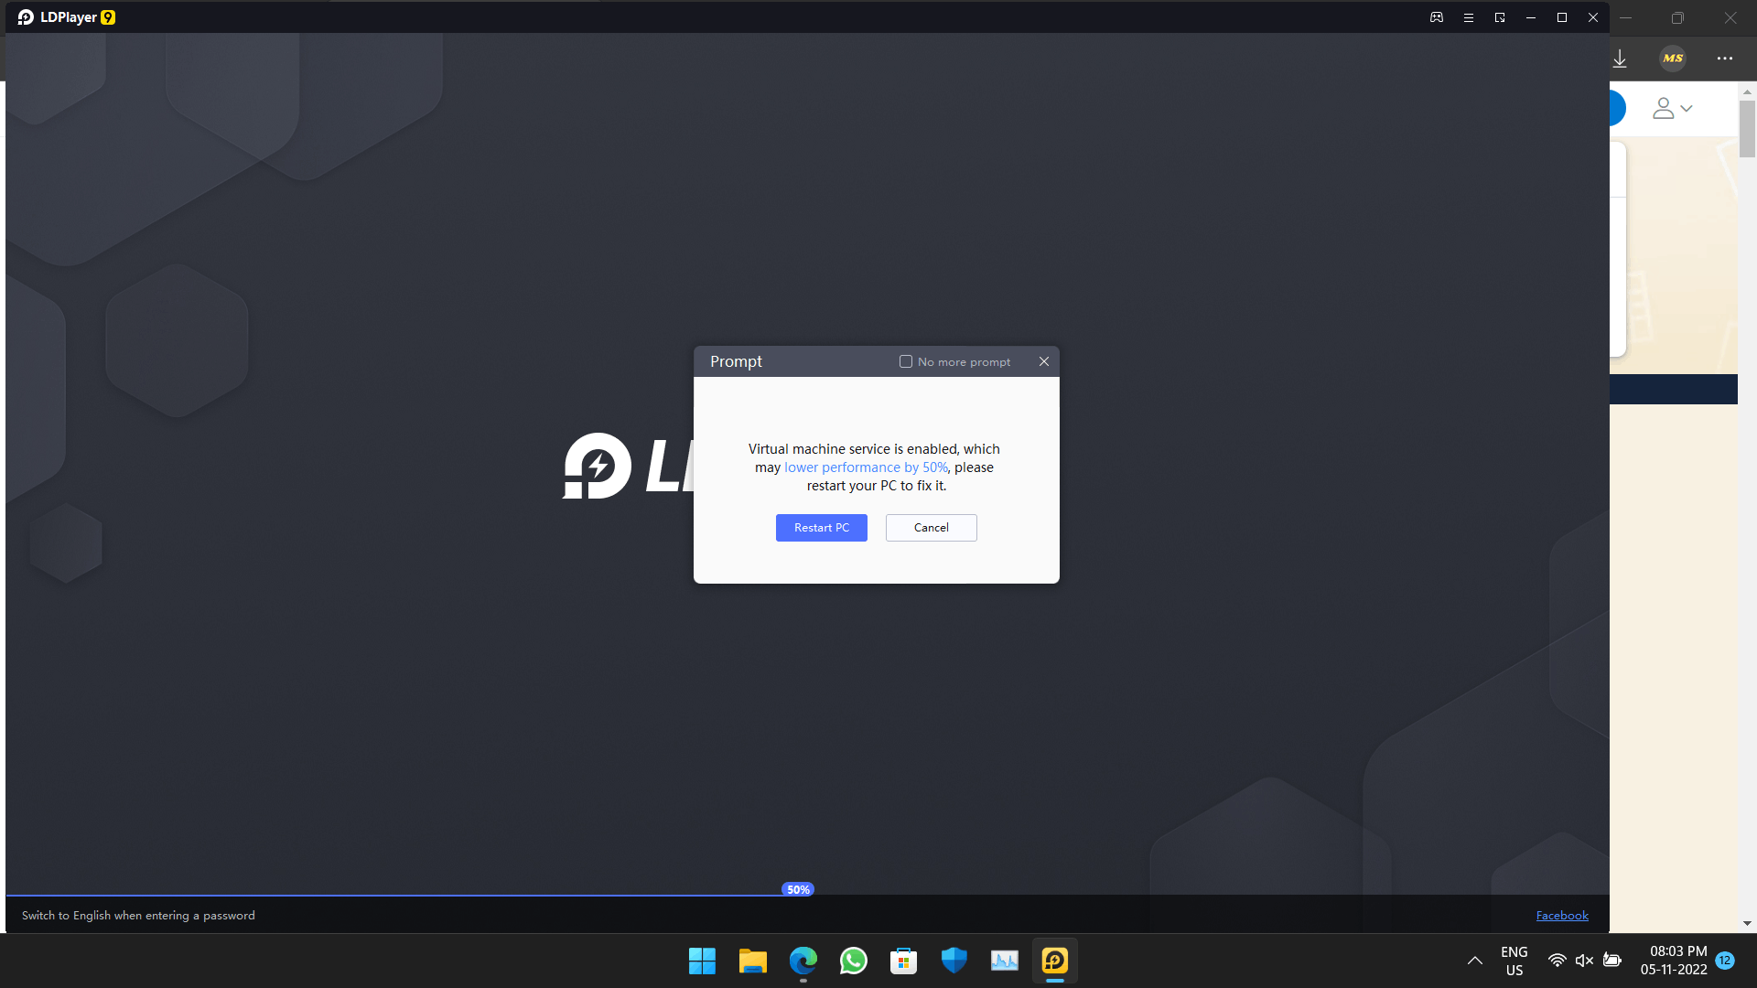This screenshot has height=988, width=1757.
Task: Show hidden icons via taskbar chevron
Action: (x=1474, y=961)
